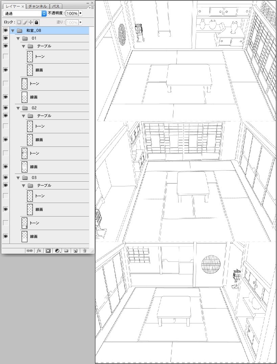The width and height of the screenshot is (277, 364).
Task: Open the adjustment layer menu
Action: click(x=57, y=251)
